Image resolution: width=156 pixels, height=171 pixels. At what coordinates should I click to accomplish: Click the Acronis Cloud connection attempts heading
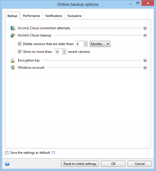(x=44, y=28)
